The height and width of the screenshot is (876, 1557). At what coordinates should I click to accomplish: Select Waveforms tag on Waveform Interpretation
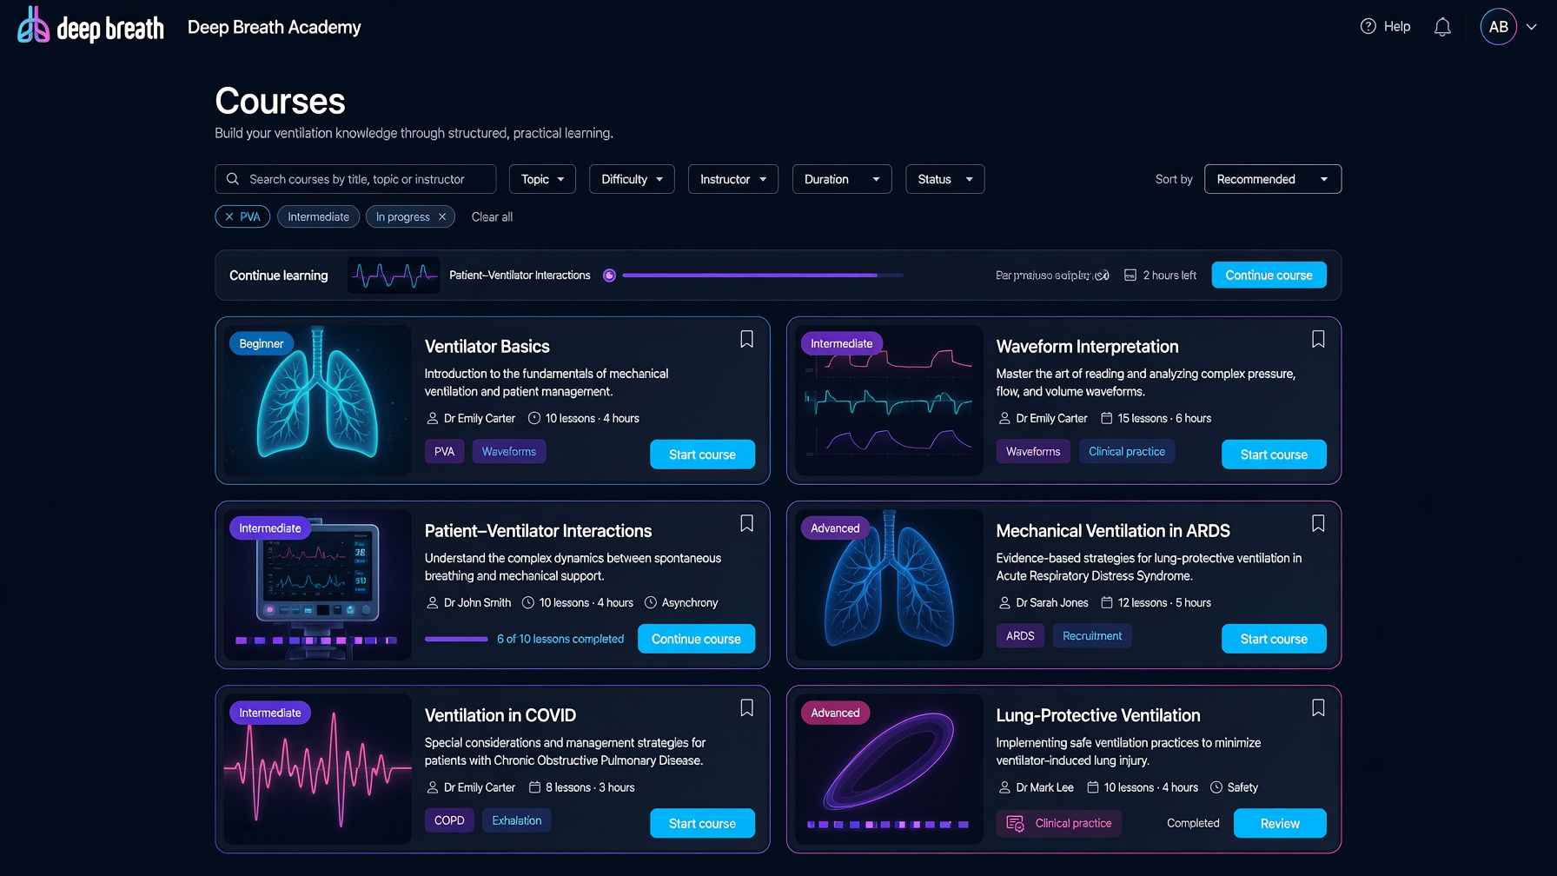1033,452
